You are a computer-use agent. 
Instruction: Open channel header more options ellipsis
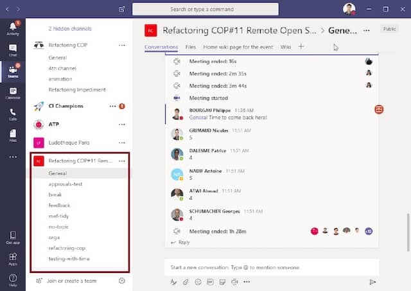(367, 31)
